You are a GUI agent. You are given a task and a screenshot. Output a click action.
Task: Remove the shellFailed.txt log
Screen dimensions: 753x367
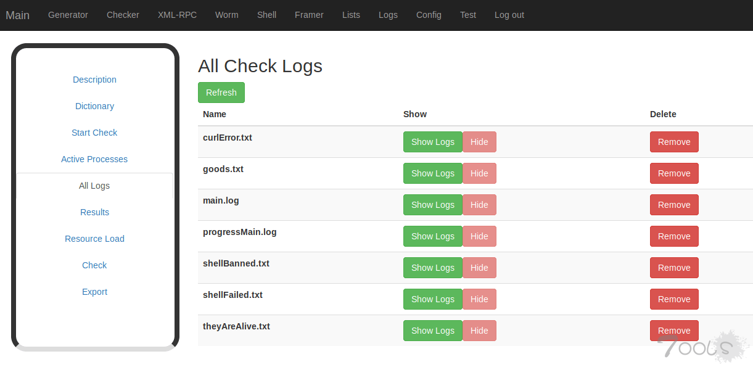pyautogui.click(x=673, y=299)
